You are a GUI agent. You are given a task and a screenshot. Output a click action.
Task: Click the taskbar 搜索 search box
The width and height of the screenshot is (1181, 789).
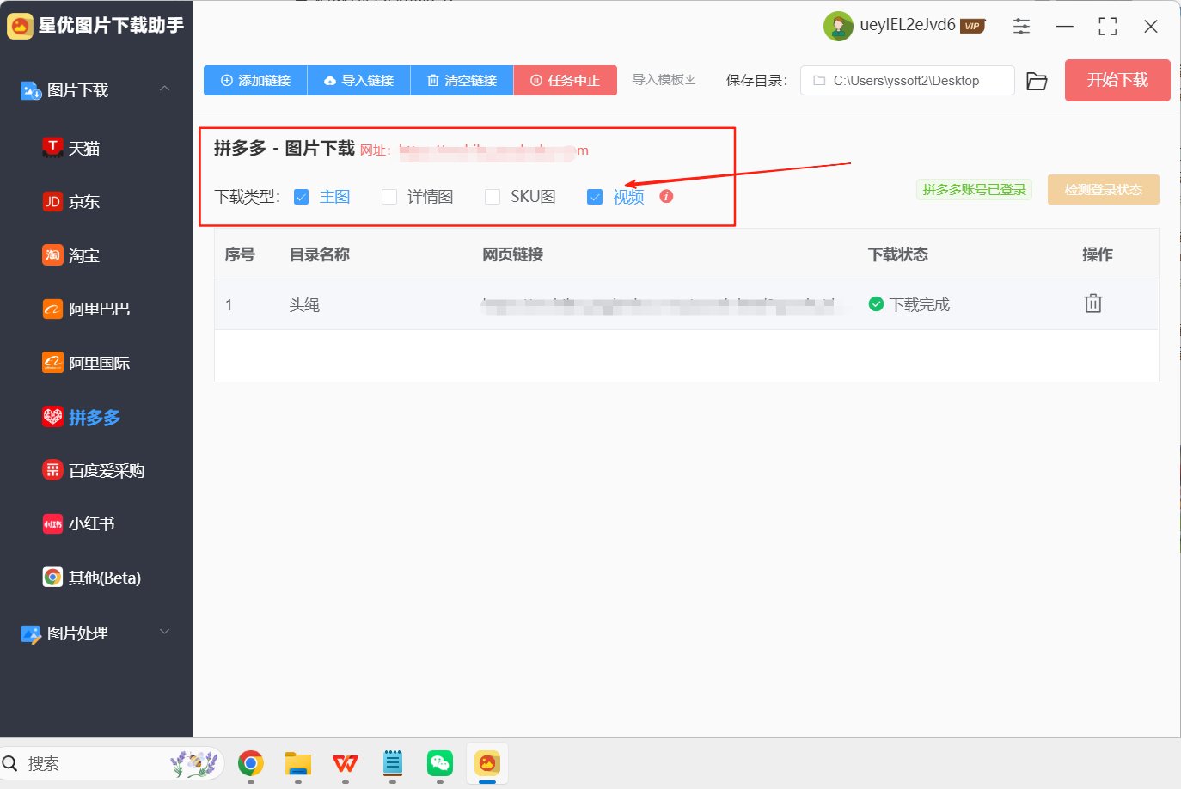coord(113,763)
